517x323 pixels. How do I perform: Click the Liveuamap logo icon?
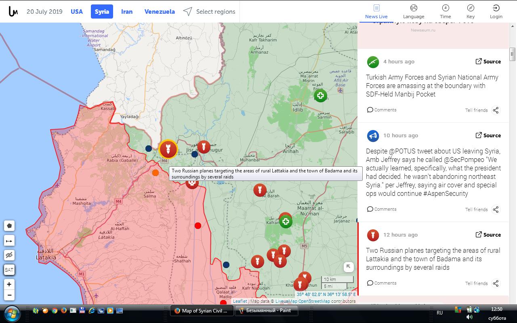click(13, 11)
